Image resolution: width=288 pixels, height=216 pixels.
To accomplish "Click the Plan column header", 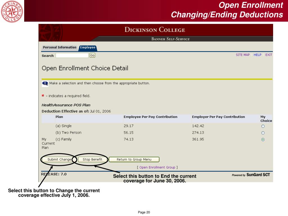I will pyautogui.click(x=59, y=117).
